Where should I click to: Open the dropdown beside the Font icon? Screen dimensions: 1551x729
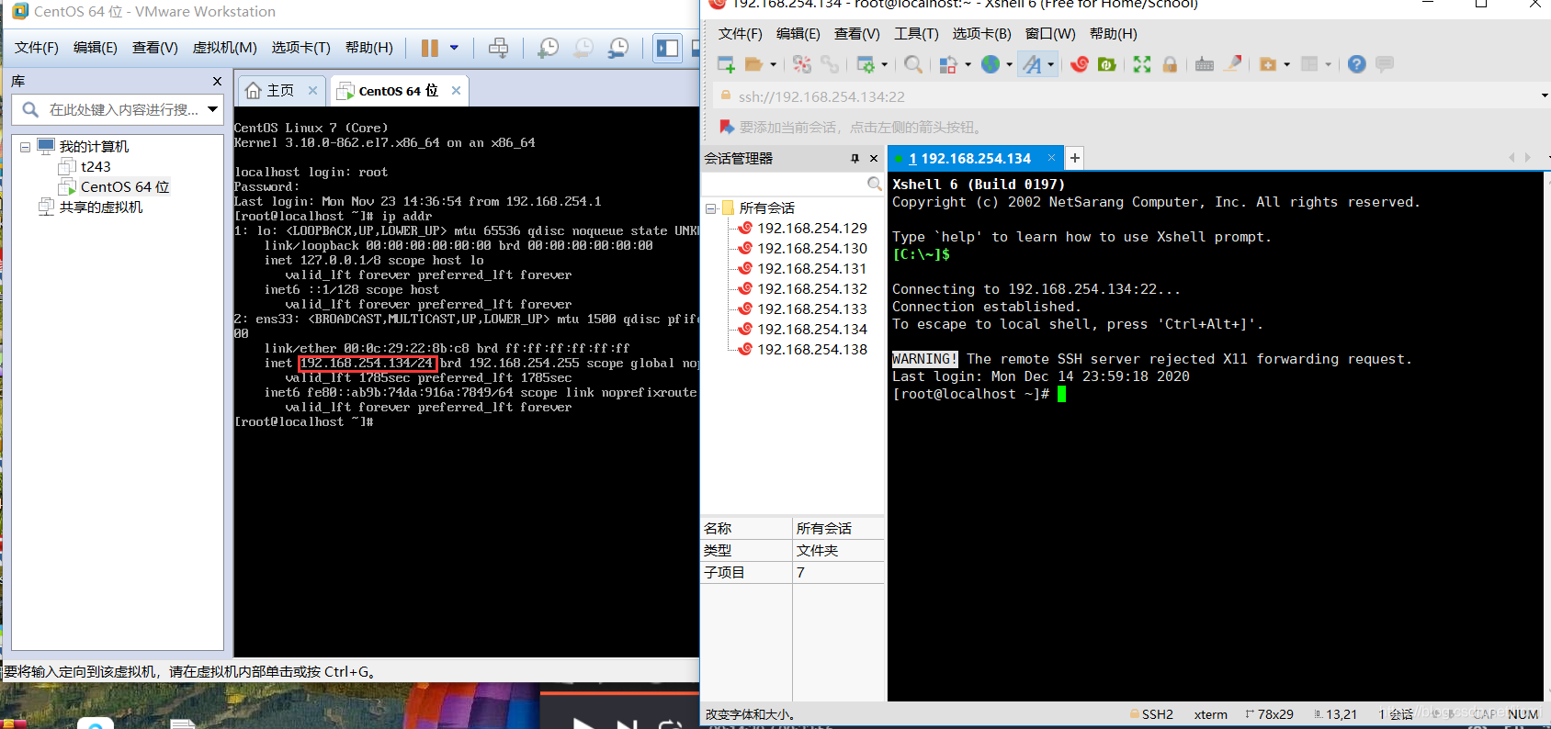pyautogui.click(x=1050, y=64)
